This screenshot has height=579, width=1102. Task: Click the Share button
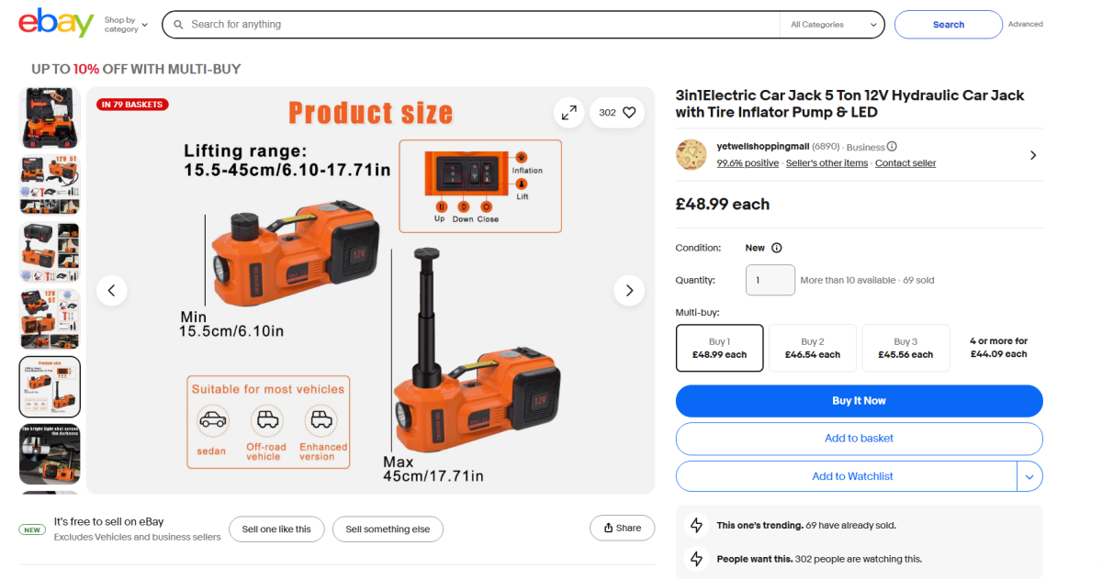click(623, 529)
